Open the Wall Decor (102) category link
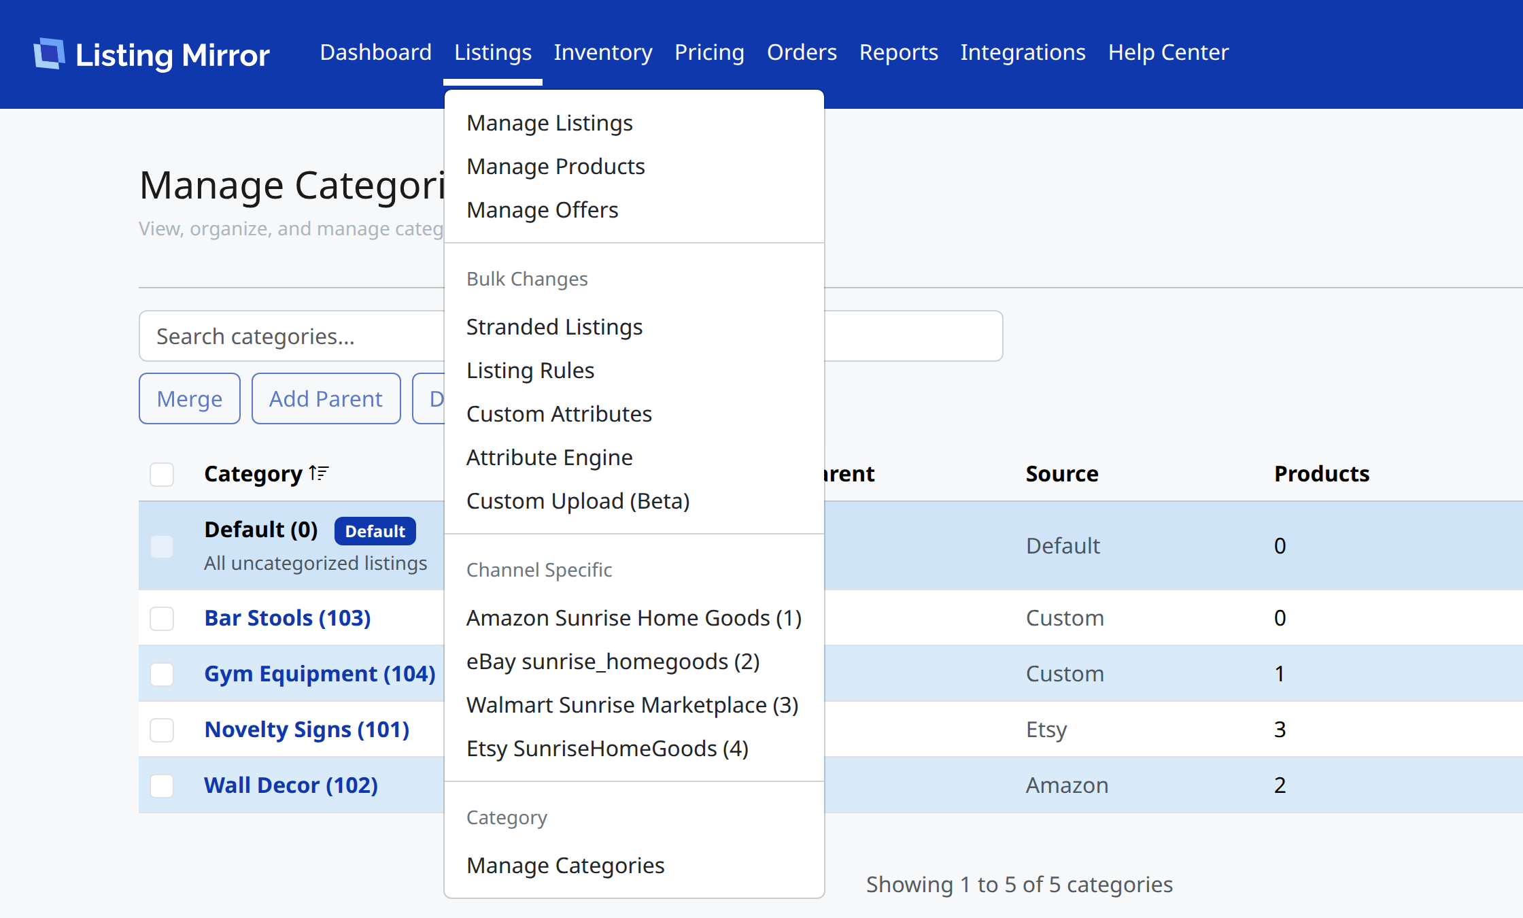 [x=291, y=785]
